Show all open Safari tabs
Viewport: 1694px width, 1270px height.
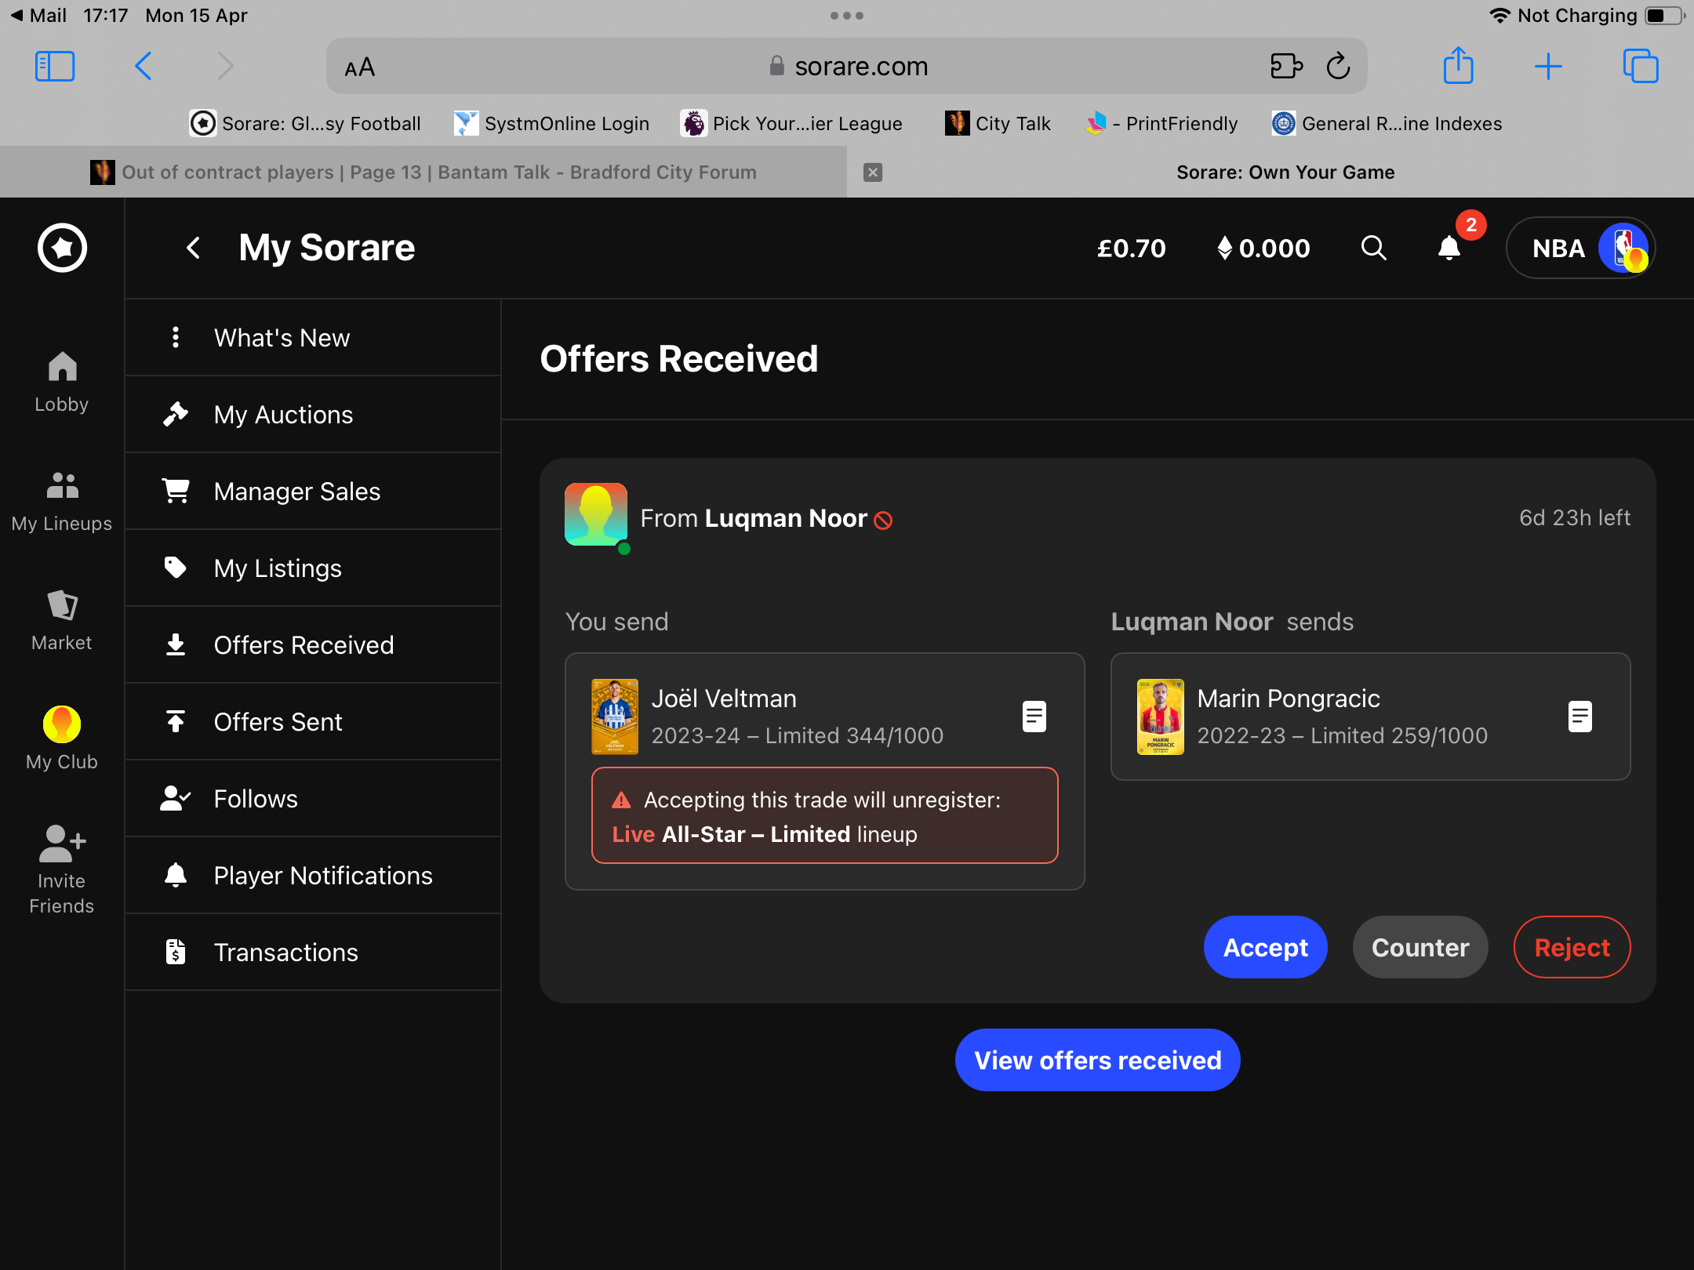pos(1640,67)
